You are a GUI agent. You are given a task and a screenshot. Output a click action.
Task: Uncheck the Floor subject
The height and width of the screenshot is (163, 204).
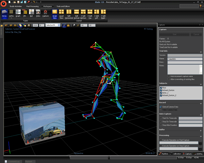161,88
